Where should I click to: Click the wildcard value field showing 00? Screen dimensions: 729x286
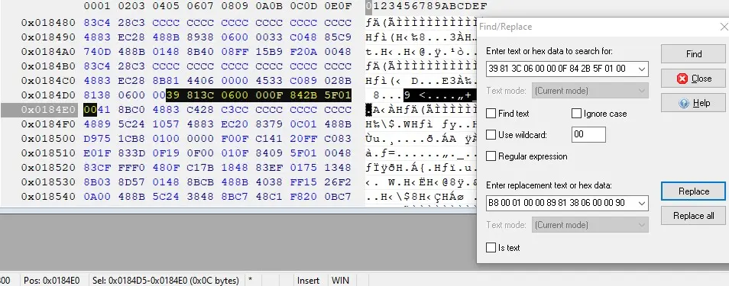(588, 135)
